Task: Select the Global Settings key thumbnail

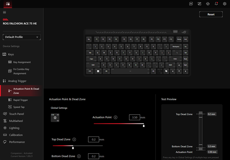Action: click(55, 118)
